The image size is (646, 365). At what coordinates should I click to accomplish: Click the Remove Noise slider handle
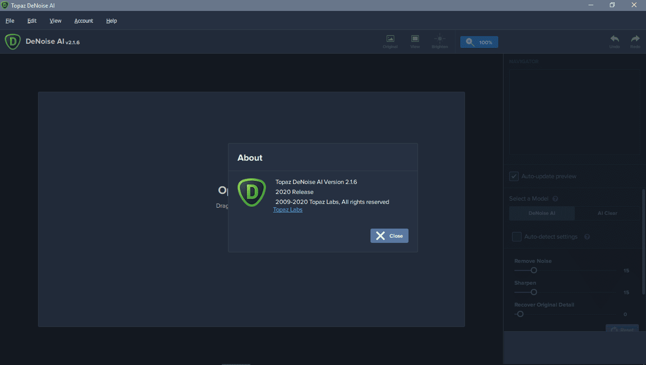533,270
